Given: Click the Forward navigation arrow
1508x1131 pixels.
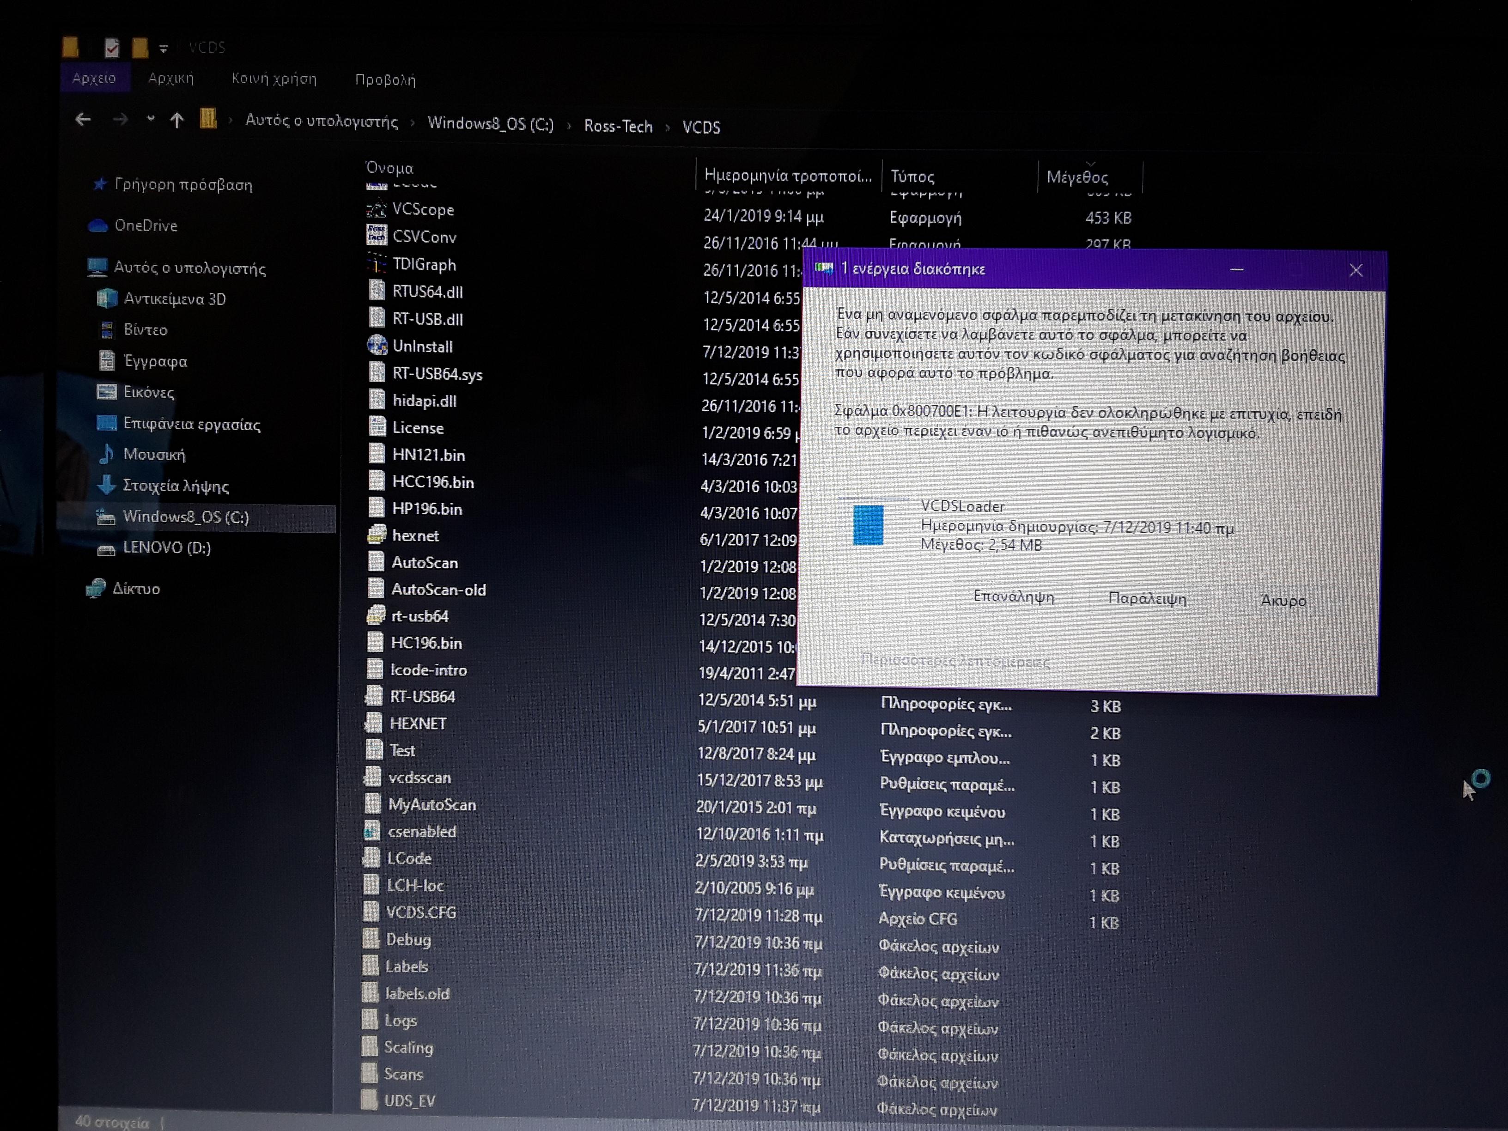Looking at the screenshot, I should pos(120,120).
